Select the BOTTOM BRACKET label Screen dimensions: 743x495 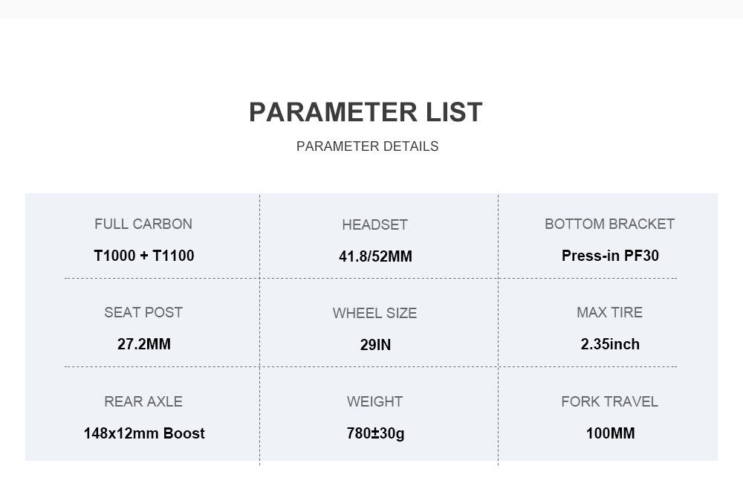click(609, 224)
